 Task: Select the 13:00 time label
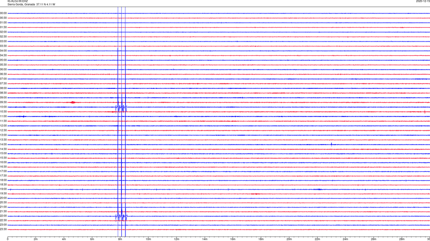pyautogui.click(x=3, y=135)
